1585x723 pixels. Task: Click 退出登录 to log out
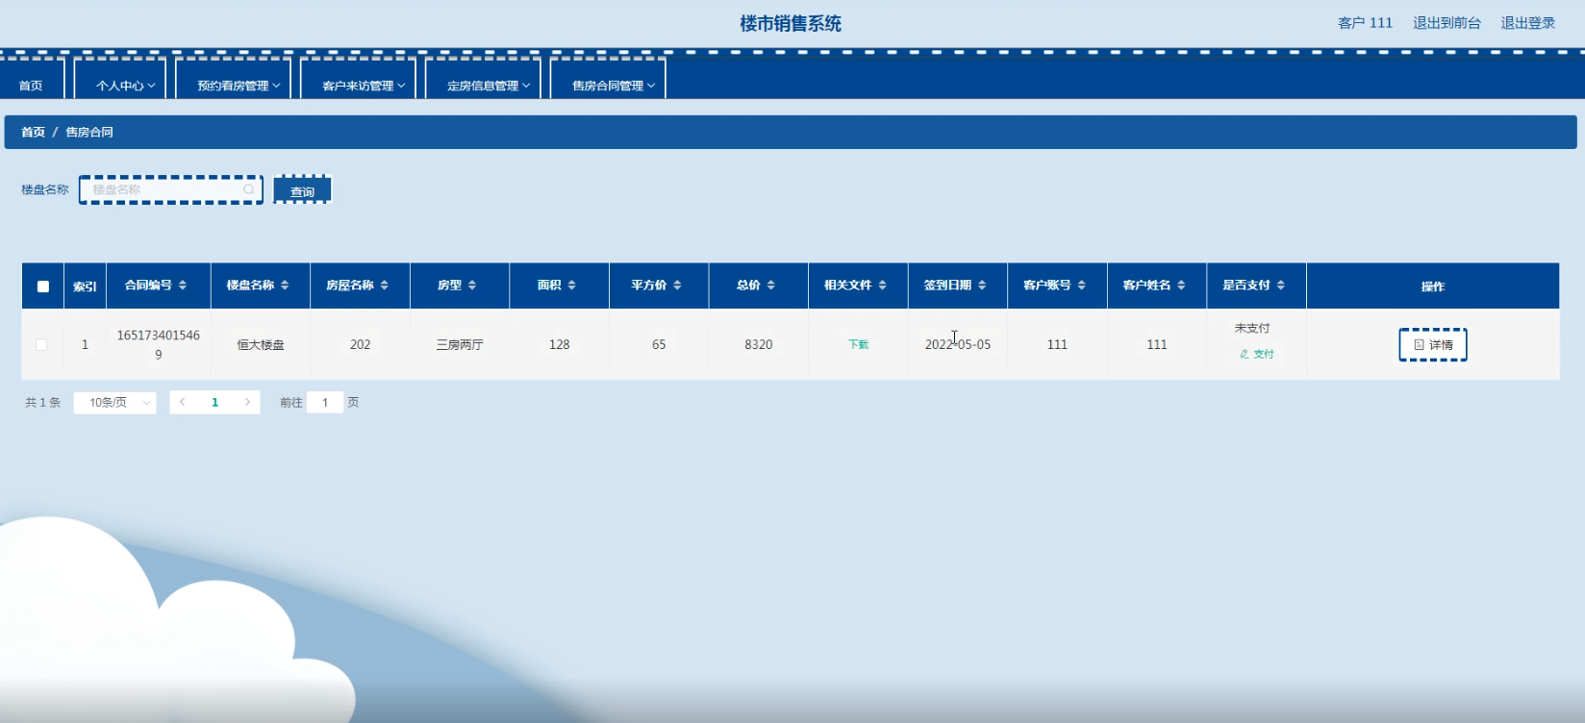coord(1528,23)
